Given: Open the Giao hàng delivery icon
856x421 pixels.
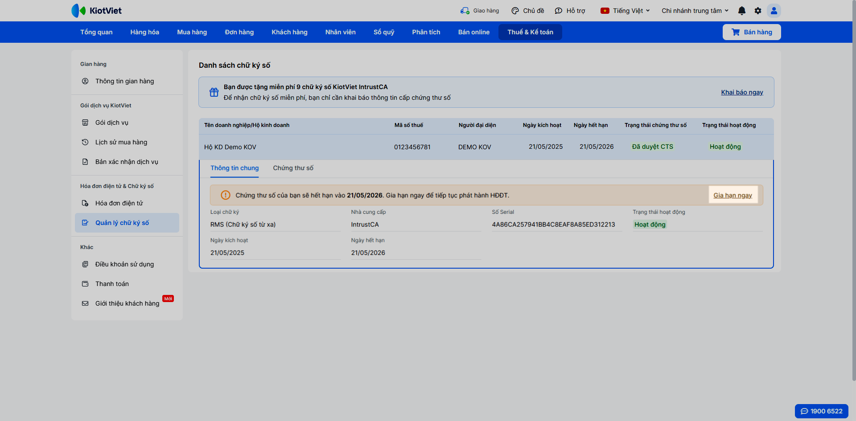Looking at the screenshot, I should click(x=465, y=11).
